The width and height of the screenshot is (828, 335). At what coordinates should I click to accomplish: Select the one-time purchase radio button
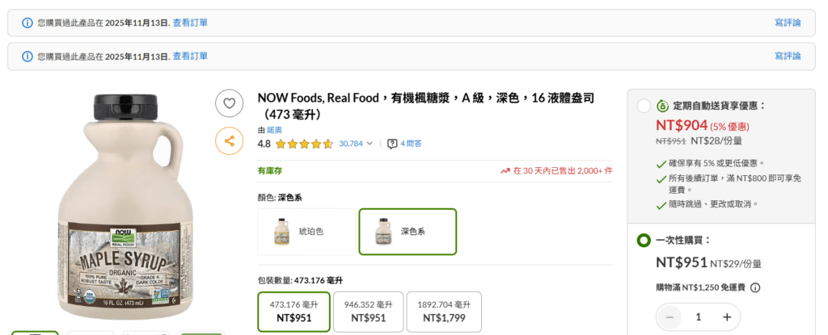pos(644,241)
